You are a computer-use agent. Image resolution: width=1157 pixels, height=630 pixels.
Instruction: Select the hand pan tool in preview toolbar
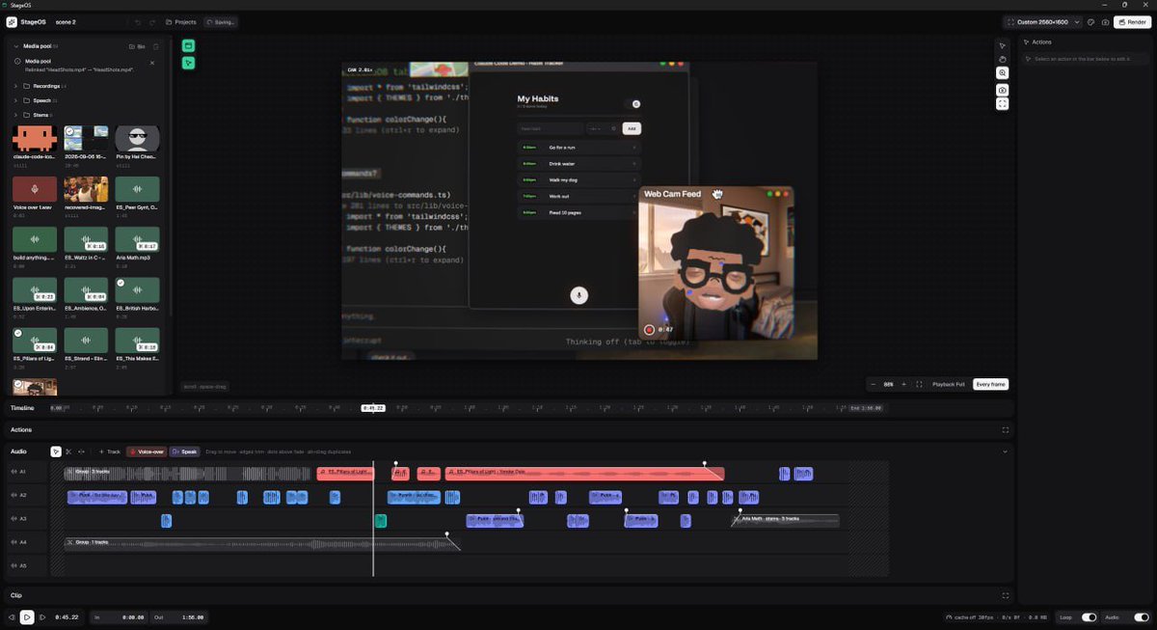click(x=1003, y=59)
